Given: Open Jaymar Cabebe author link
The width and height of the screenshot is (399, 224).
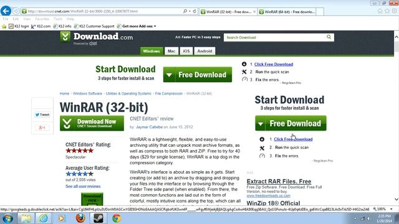Looking at the screenshot, I should [149, 127].
